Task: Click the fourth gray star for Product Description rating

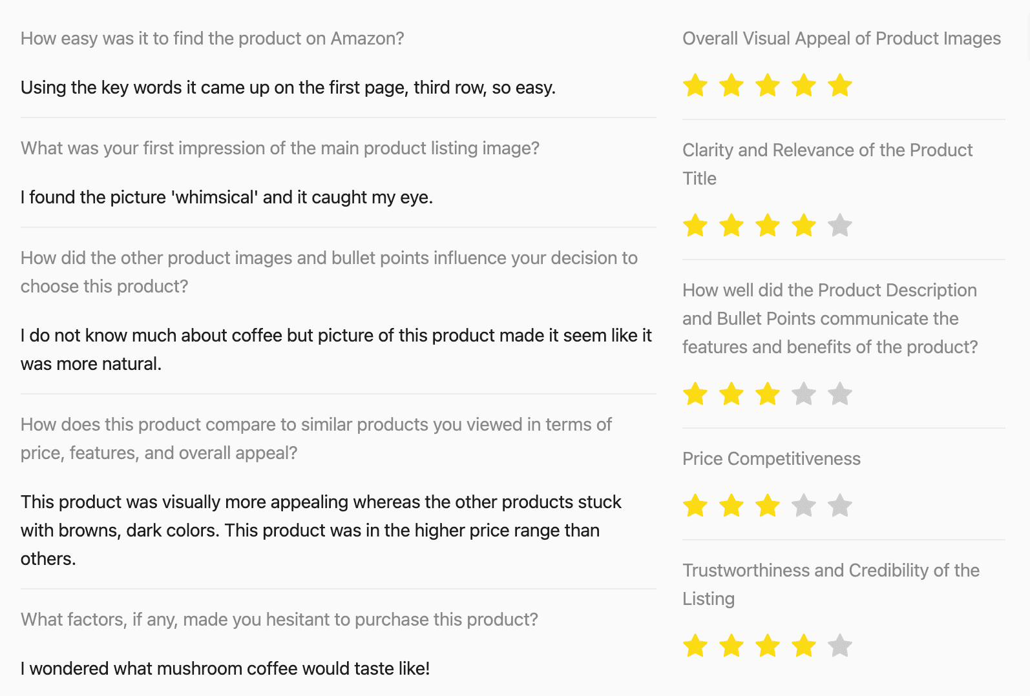Action: point(804,394)
